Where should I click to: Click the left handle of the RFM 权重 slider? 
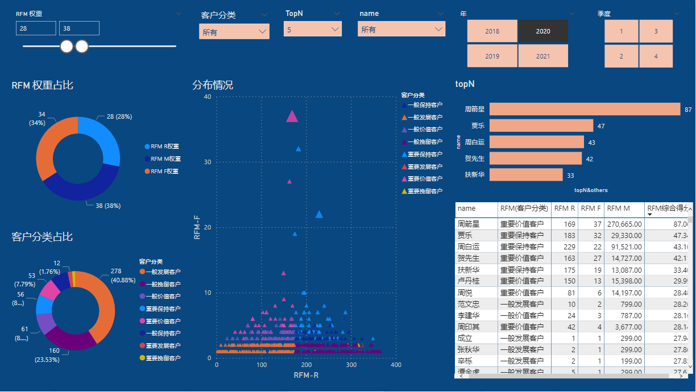click(x=66, y=46)
